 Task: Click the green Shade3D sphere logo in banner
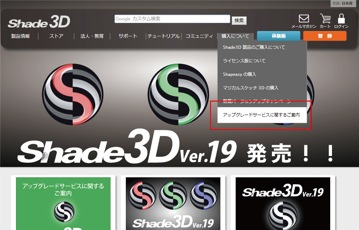click(178, 94)
